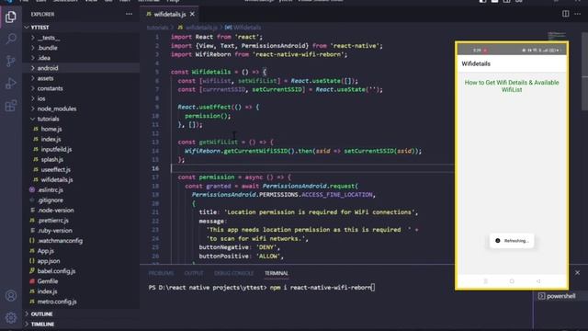This screenshot has width=588, height=331.
Task: Open the .eslintrc.js file
Action: 81,189
